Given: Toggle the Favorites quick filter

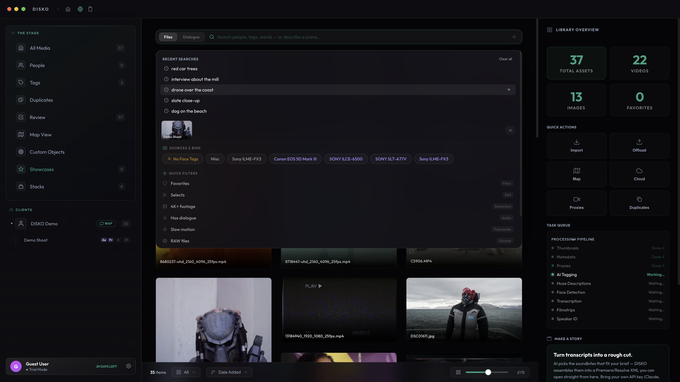Looking at the screenshot, I should [x=338, y=183].
